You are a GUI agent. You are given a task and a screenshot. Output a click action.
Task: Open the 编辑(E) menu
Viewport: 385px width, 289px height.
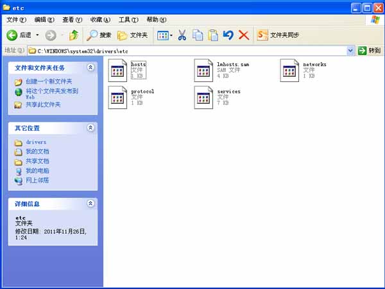pyautogui.click(x=44, y=20)
